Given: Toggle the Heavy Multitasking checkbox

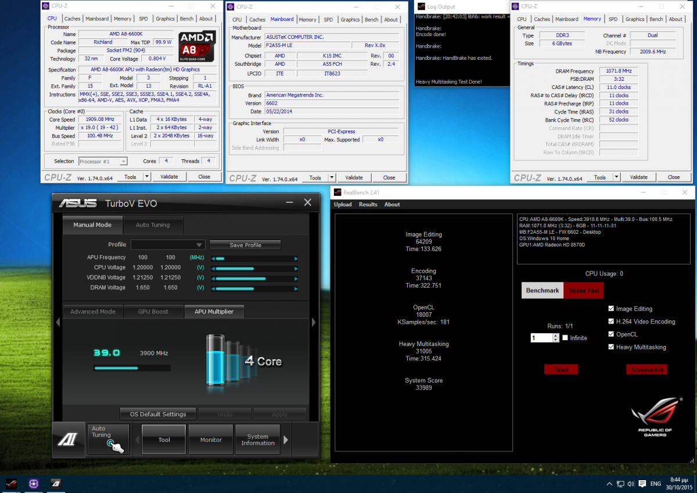Looking at the screenshot, I should tap(611, 347).
